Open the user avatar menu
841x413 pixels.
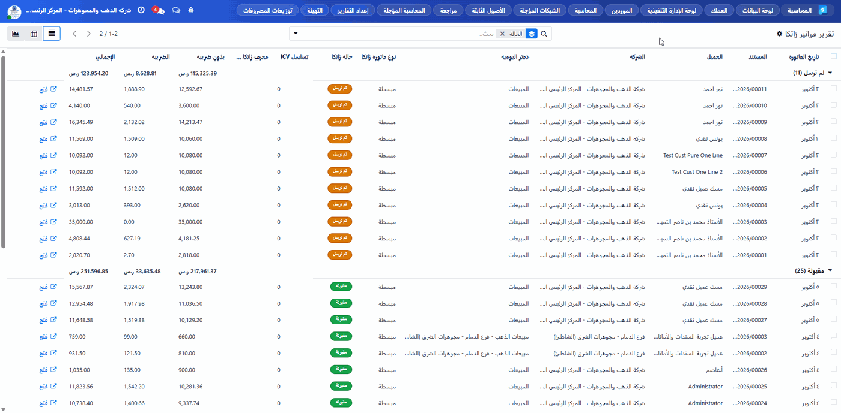click(x=14, y=11)
